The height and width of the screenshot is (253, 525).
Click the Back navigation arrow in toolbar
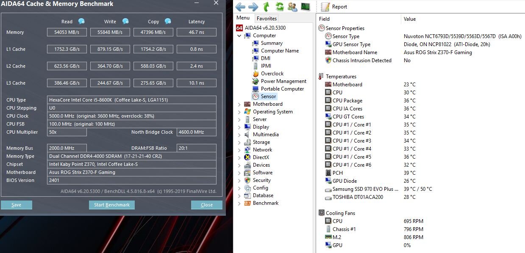tap(241, 7)
